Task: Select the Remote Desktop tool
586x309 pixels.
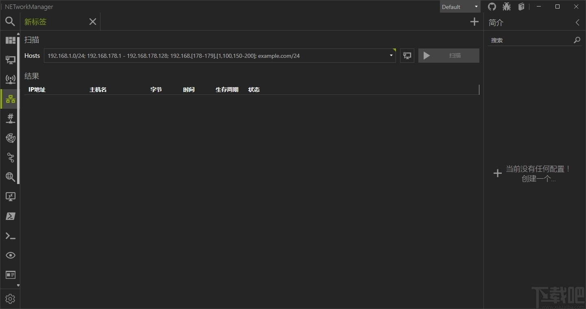Action: coord(10,197)
